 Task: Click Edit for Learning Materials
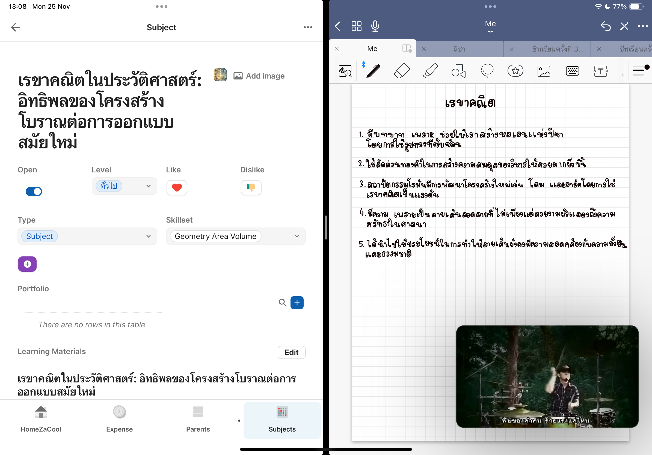[x=291, y=352]
